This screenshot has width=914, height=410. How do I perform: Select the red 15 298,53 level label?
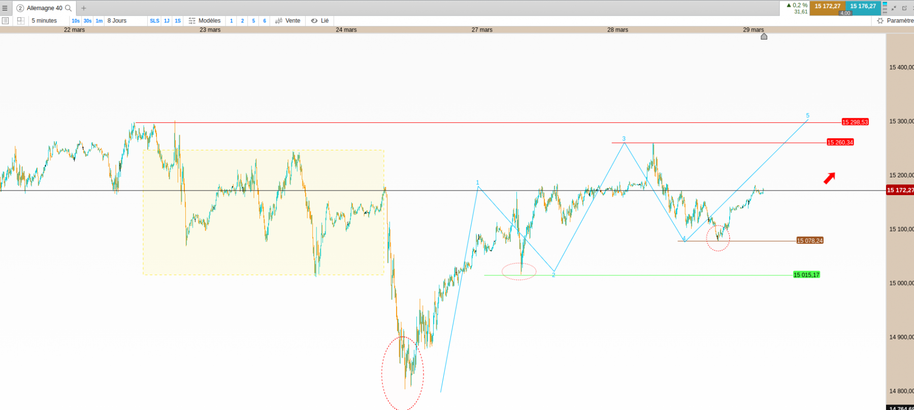855,122
